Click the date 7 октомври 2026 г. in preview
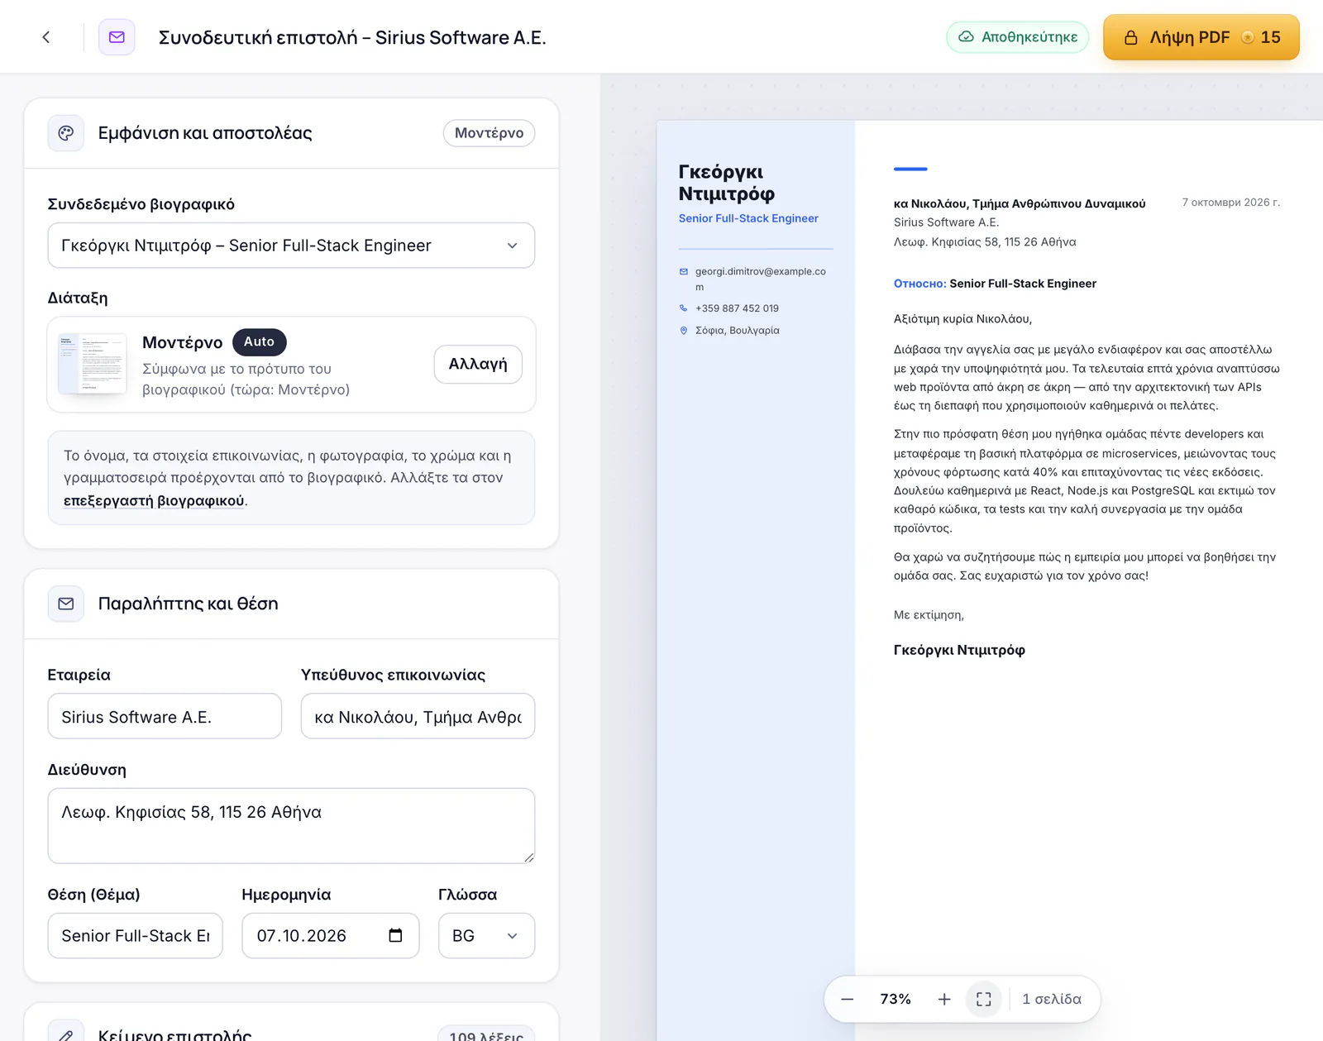This screenshot has width=1323, height=1041. 1230,203
